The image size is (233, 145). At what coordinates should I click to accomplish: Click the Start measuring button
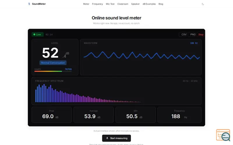tap(116, 138)
